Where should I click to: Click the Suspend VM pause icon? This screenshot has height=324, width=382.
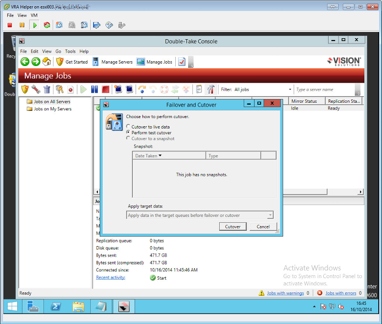pyautogui.click(x=22, y=25)
